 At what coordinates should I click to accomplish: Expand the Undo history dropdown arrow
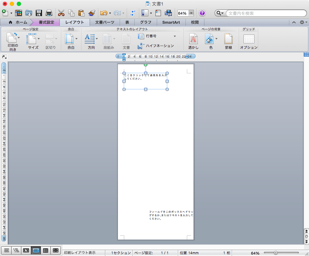click(x=110, y=13)
